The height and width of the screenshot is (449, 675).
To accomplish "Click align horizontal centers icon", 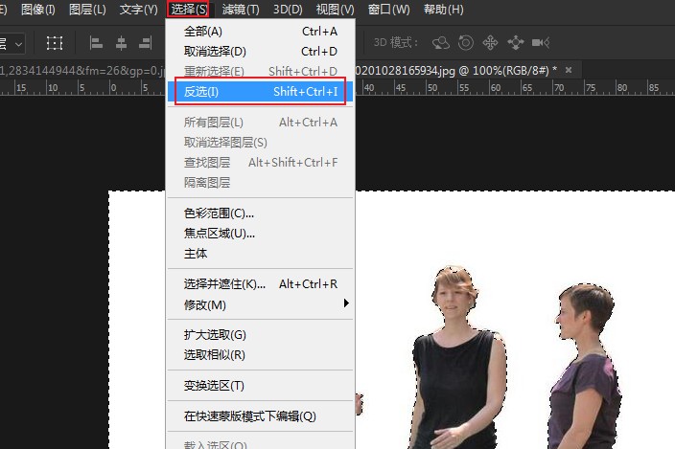I will 121,43.
